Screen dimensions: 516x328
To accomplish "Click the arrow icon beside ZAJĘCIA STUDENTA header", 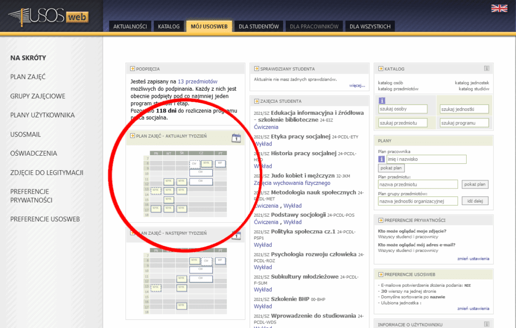I will pos(256,101).
